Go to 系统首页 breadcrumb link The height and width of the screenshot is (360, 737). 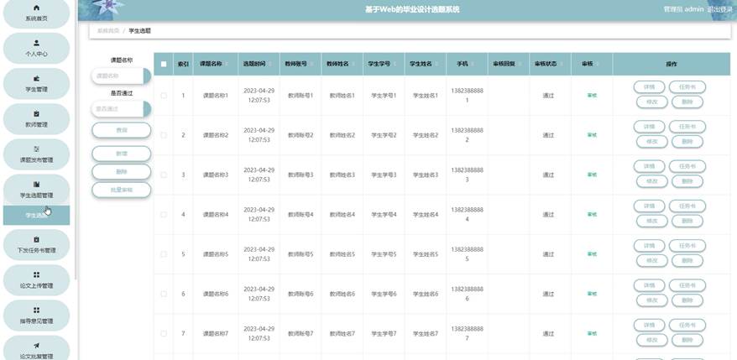coord(108,30)
